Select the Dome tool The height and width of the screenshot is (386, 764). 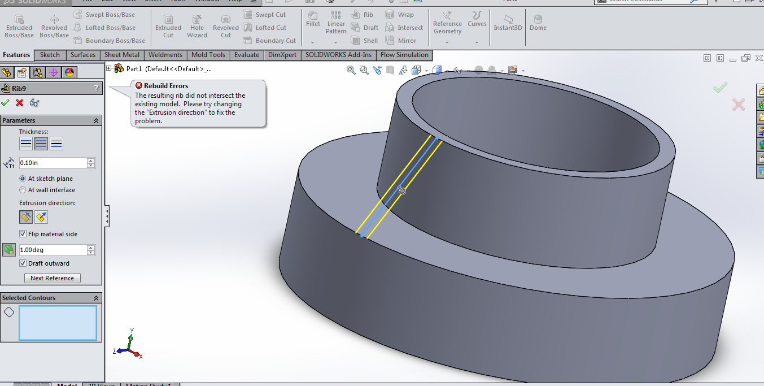pos(538,23)
